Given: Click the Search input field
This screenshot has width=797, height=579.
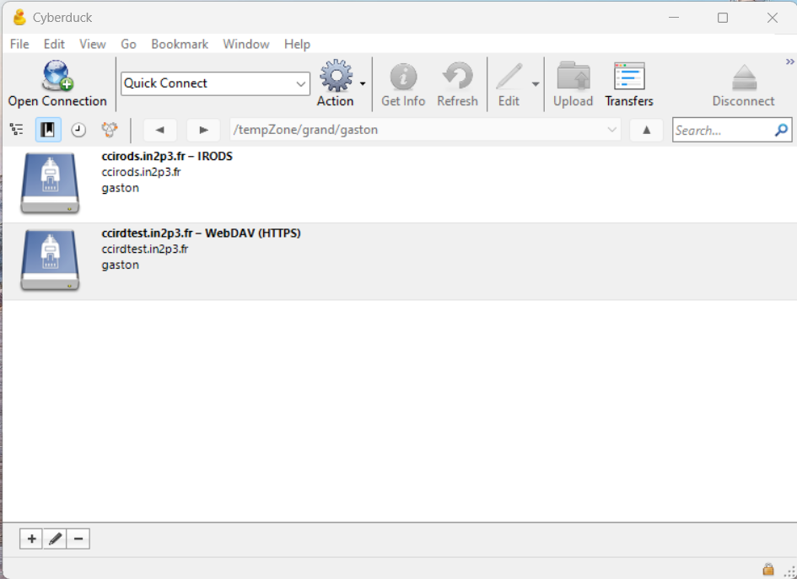Looking at the screenshot, I should point(722,131).
